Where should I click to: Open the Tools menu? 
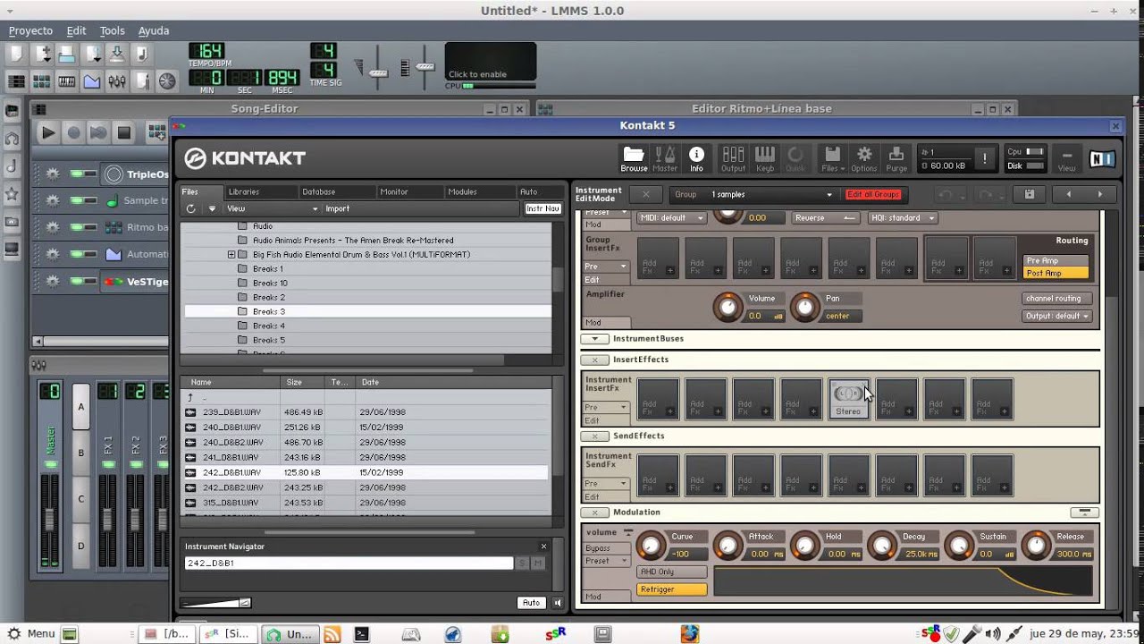point(112,30)
